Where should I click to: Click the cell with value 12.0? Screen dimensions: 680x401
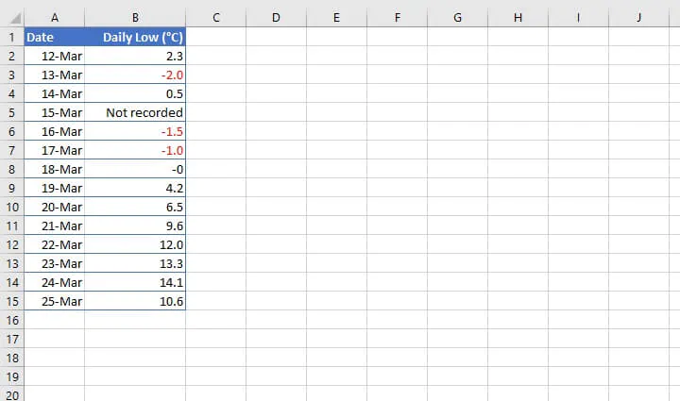point(135,244)
